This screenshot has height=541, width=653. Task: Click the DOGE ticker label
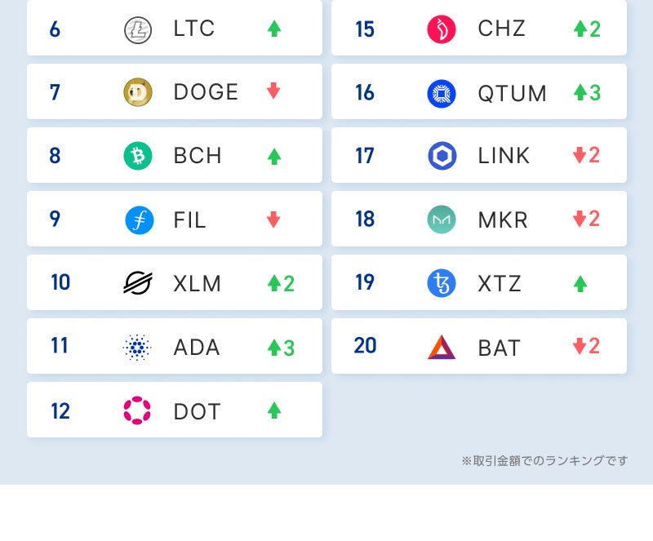tap(206, 92)
